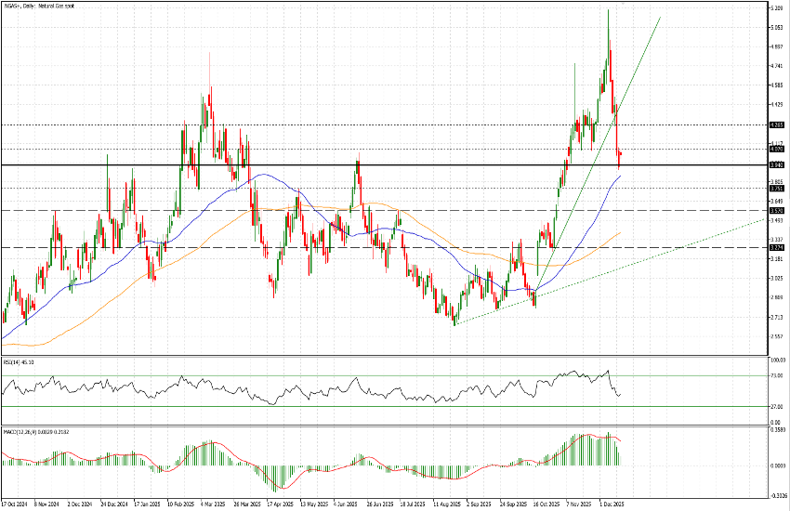Click the deepest MACD histogram trough
The image size is (790, 511).
click(x=276, y=489)
